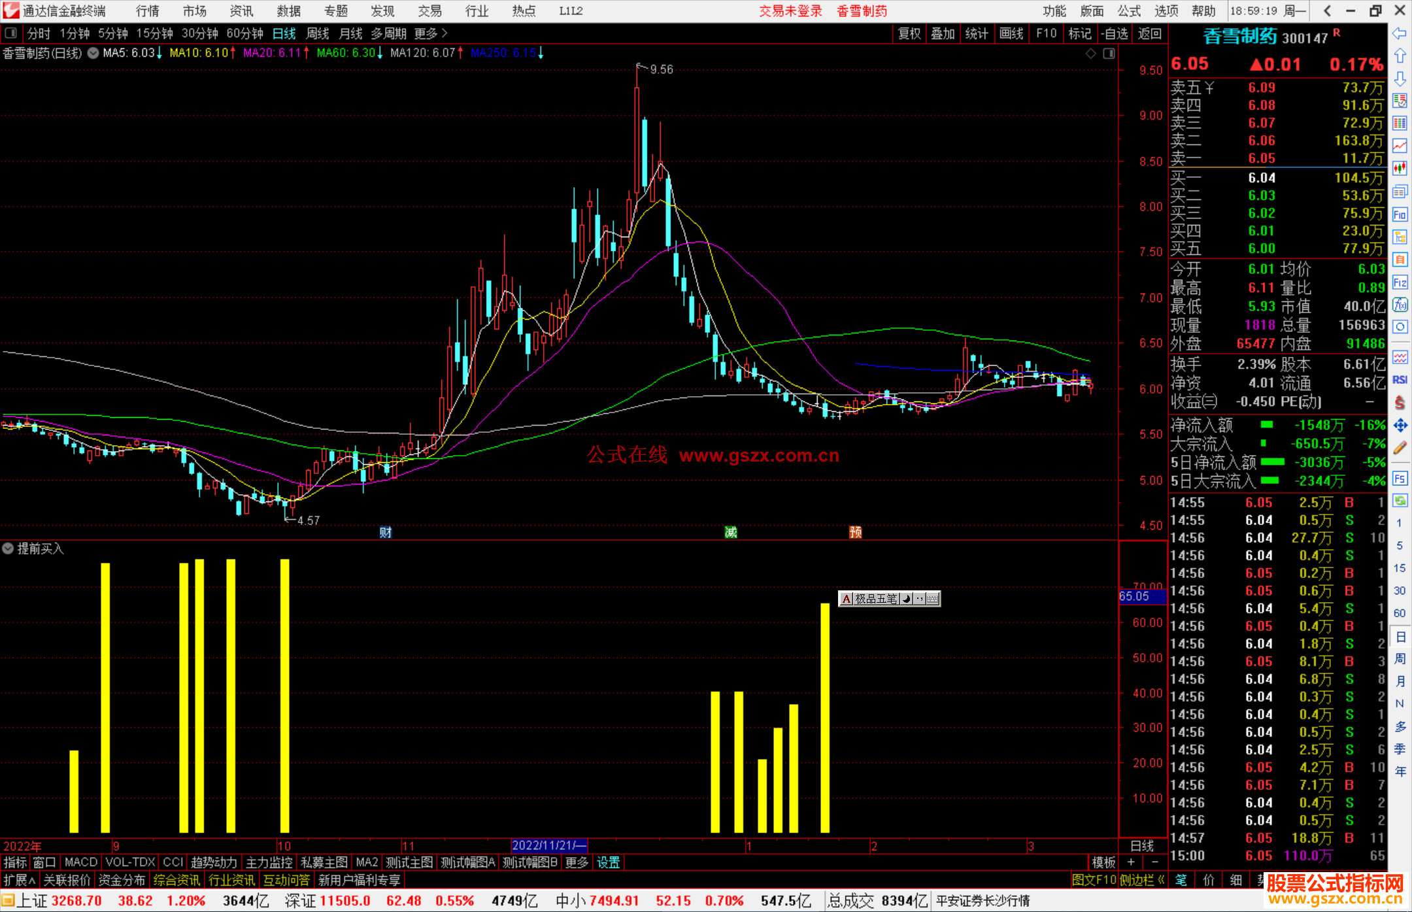Screen dimensions: 1412x912
Task: Click the RSI indicator icon in sidebar
Action: tap(1400, 380)
